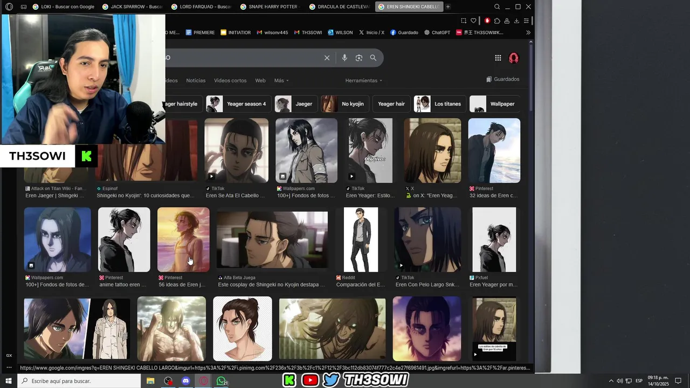The height and width of the screenshot is (388, 690).
Task: Start voice search with the microphone icon
Action: (x=344, y=58)
